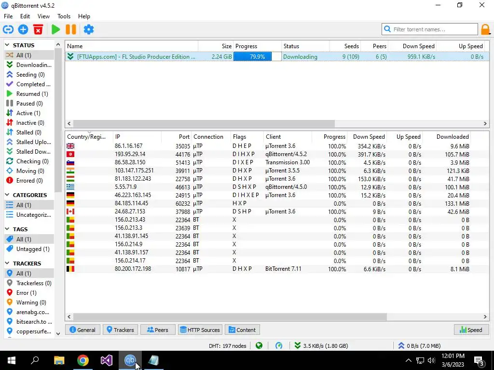Viewport: 494px width, 370px height.
Task: Select the Inactive (0) filter
Action: click(29, 123)
